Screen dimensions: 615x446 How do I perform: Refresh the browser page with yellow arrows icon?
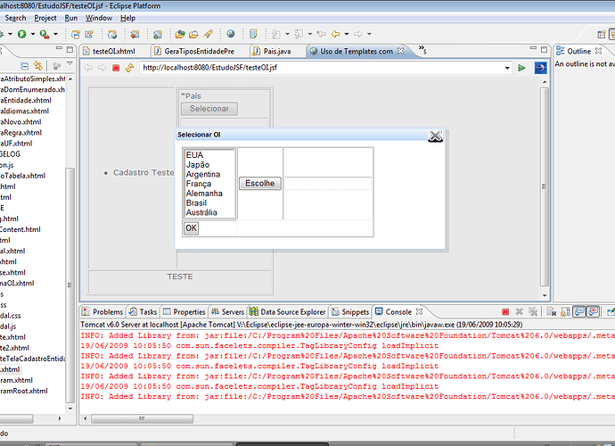click(x=129, y=68)
